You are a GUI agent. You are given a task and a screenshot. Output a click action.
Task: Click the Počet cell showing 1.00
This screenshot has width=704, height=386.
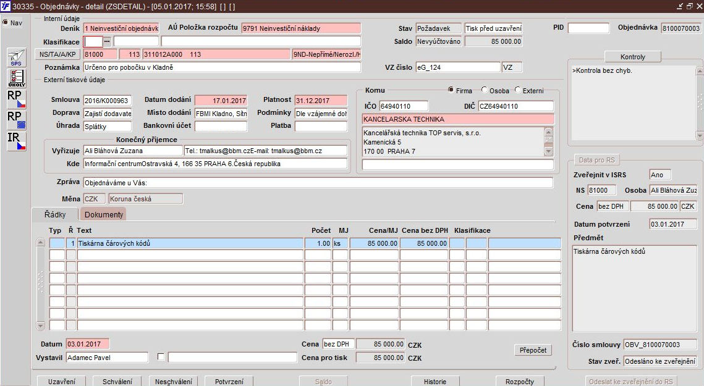(318, 243)
